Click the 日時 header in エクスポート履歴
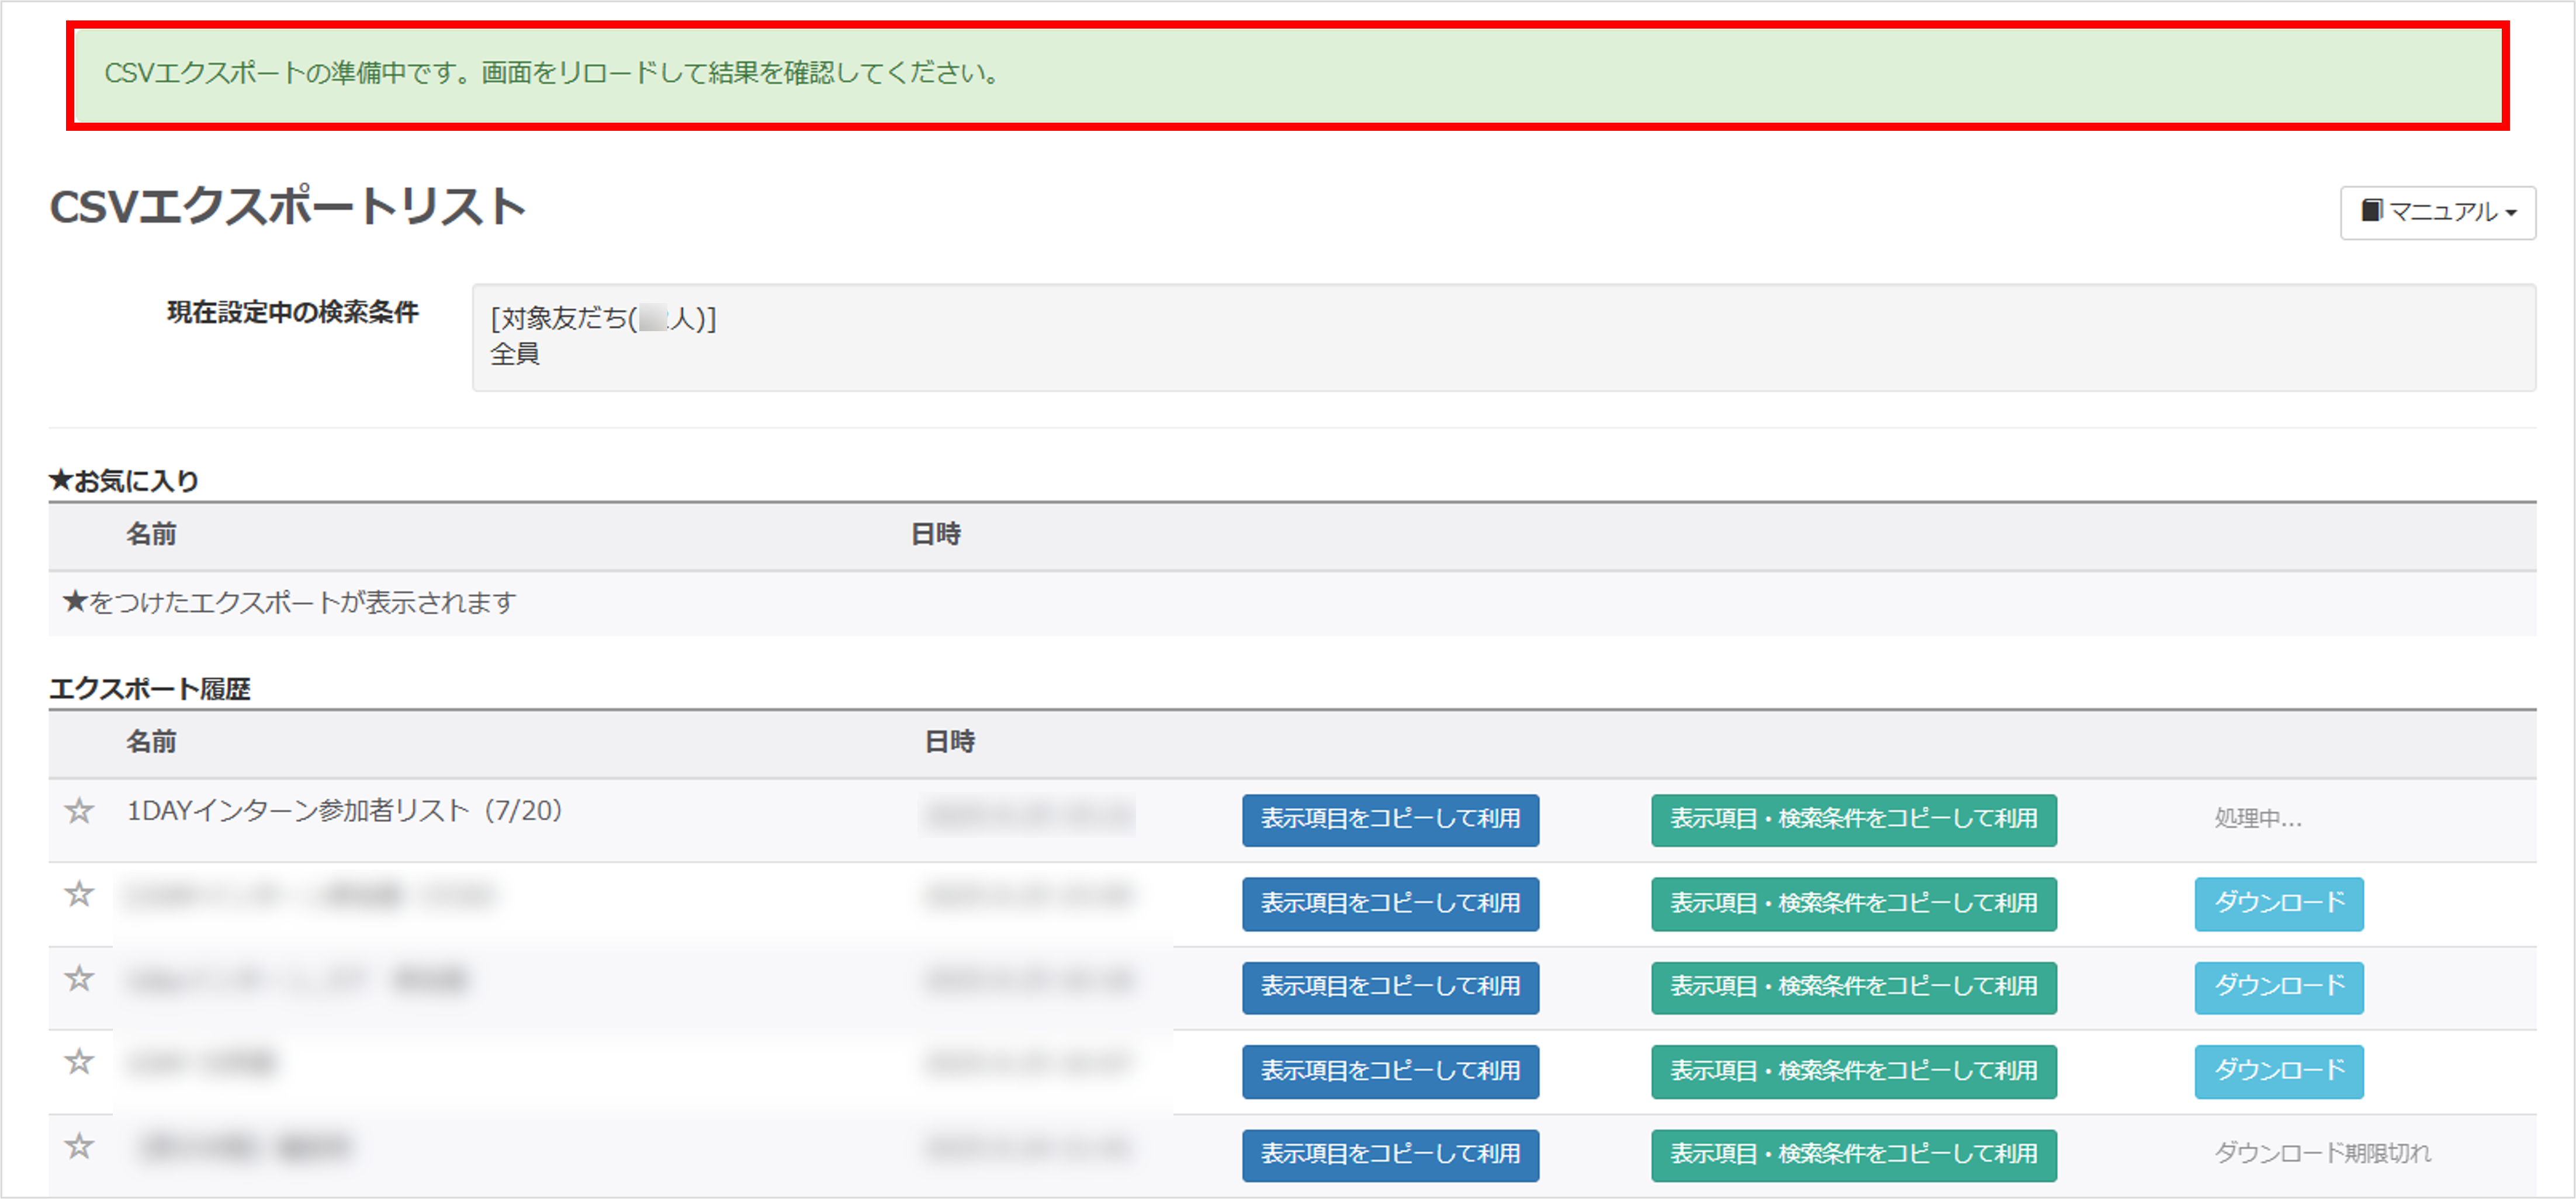 [x=949, y=741]
